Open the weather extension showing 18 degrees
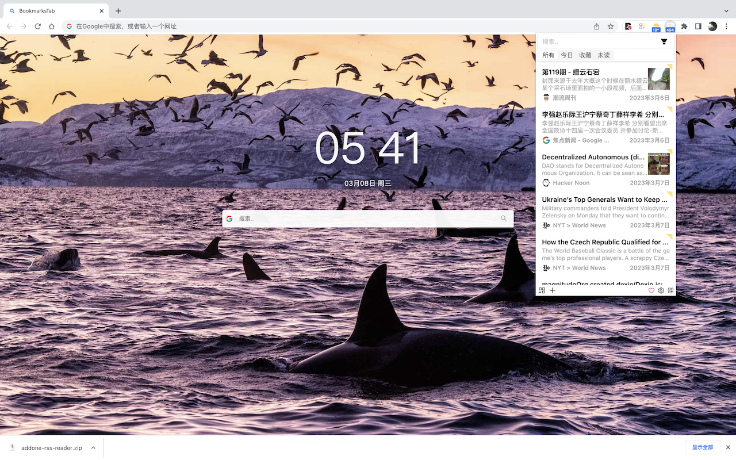736x460 pixels. (655, 26)
